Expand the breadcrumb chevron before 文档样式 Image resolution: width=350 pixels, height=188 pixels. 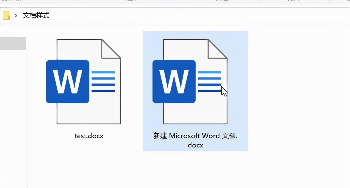(16, 16)
